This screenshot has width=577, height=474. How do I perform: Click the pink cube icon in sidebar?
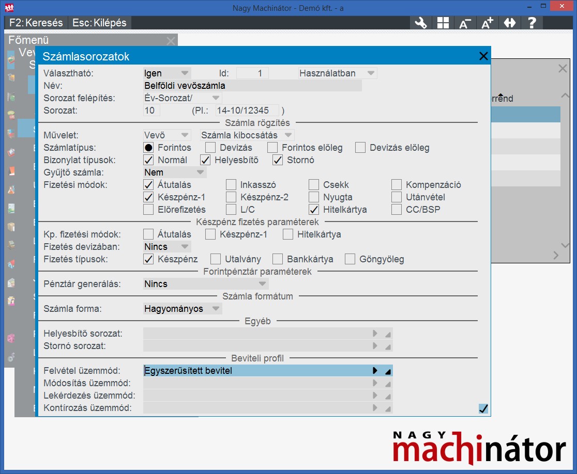11,338
